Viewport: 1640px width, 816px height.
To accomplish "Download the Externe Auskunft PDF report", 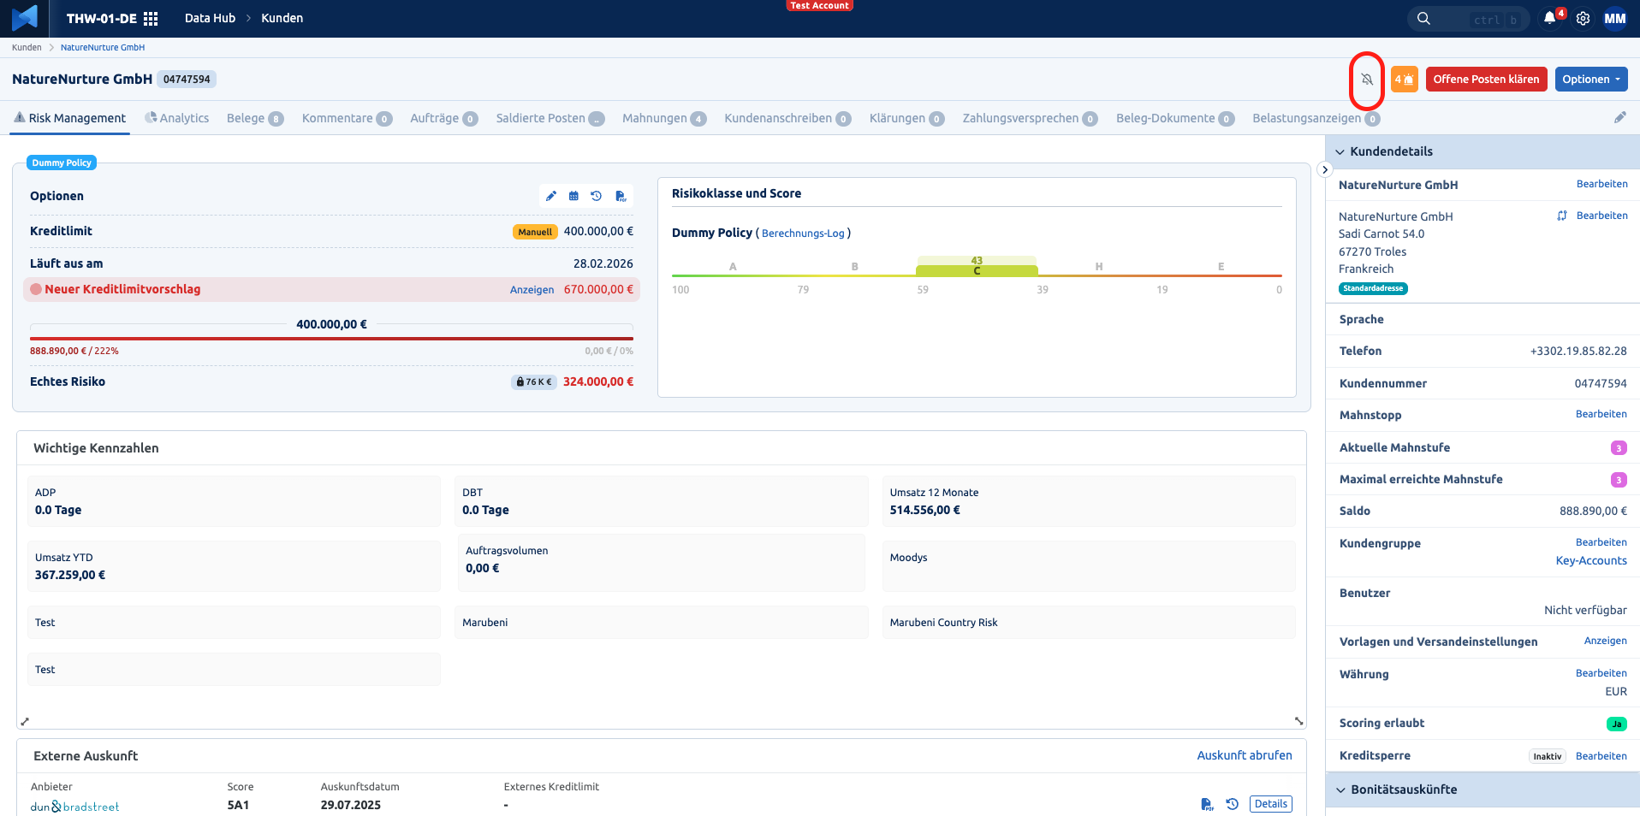I will coord(1206,804).
